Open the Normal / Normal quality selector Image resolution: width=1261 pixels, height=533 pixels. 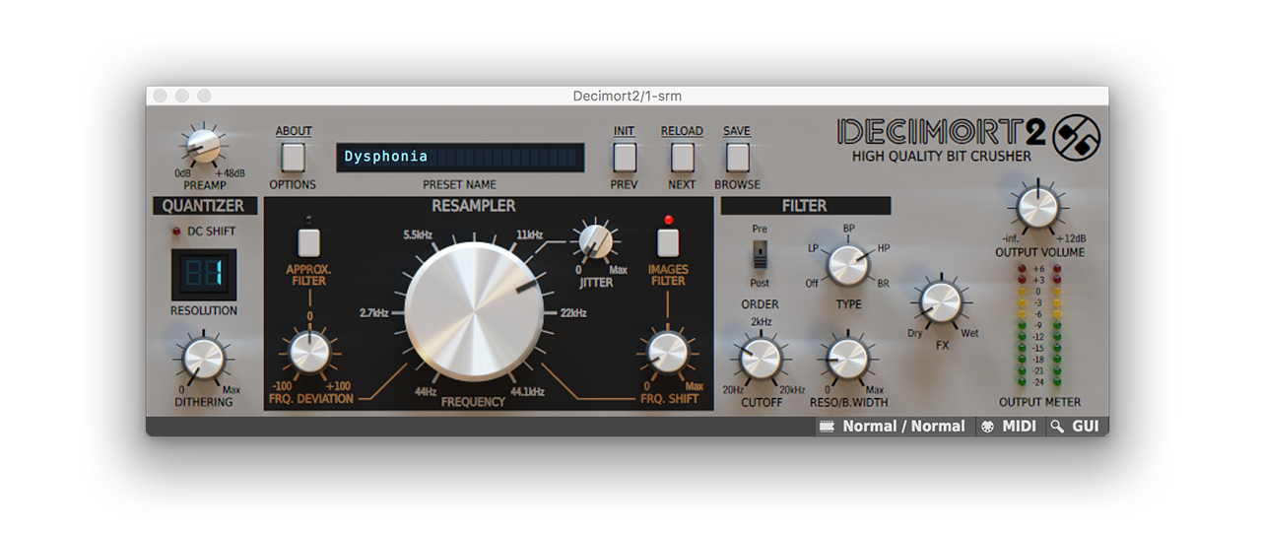point(893,427)
